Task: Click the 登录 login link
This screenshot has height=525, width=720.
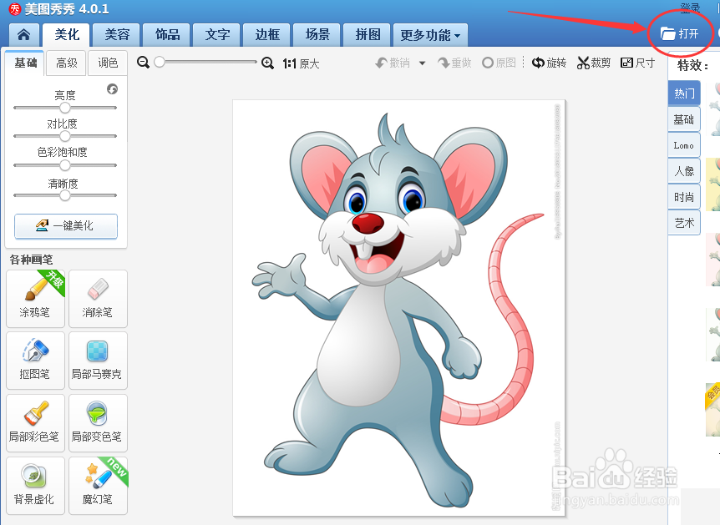Action: tap(690, 8)
